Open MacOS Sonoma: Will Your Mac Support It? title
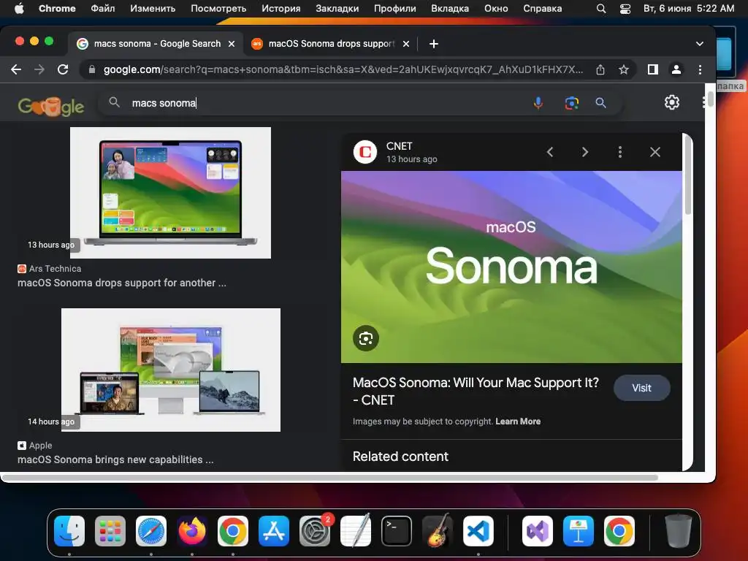This screenshot has height=561, width=748. [x=476, y=392]
